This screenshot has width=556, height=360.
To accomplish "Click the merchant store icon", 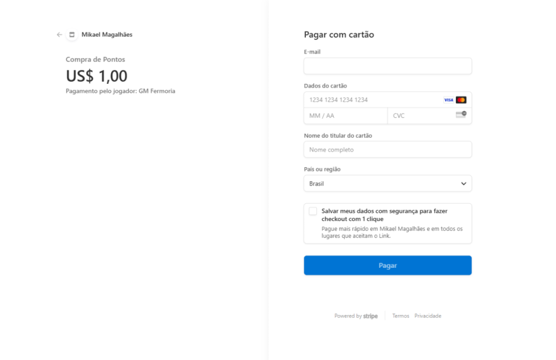I will point(72,34).
